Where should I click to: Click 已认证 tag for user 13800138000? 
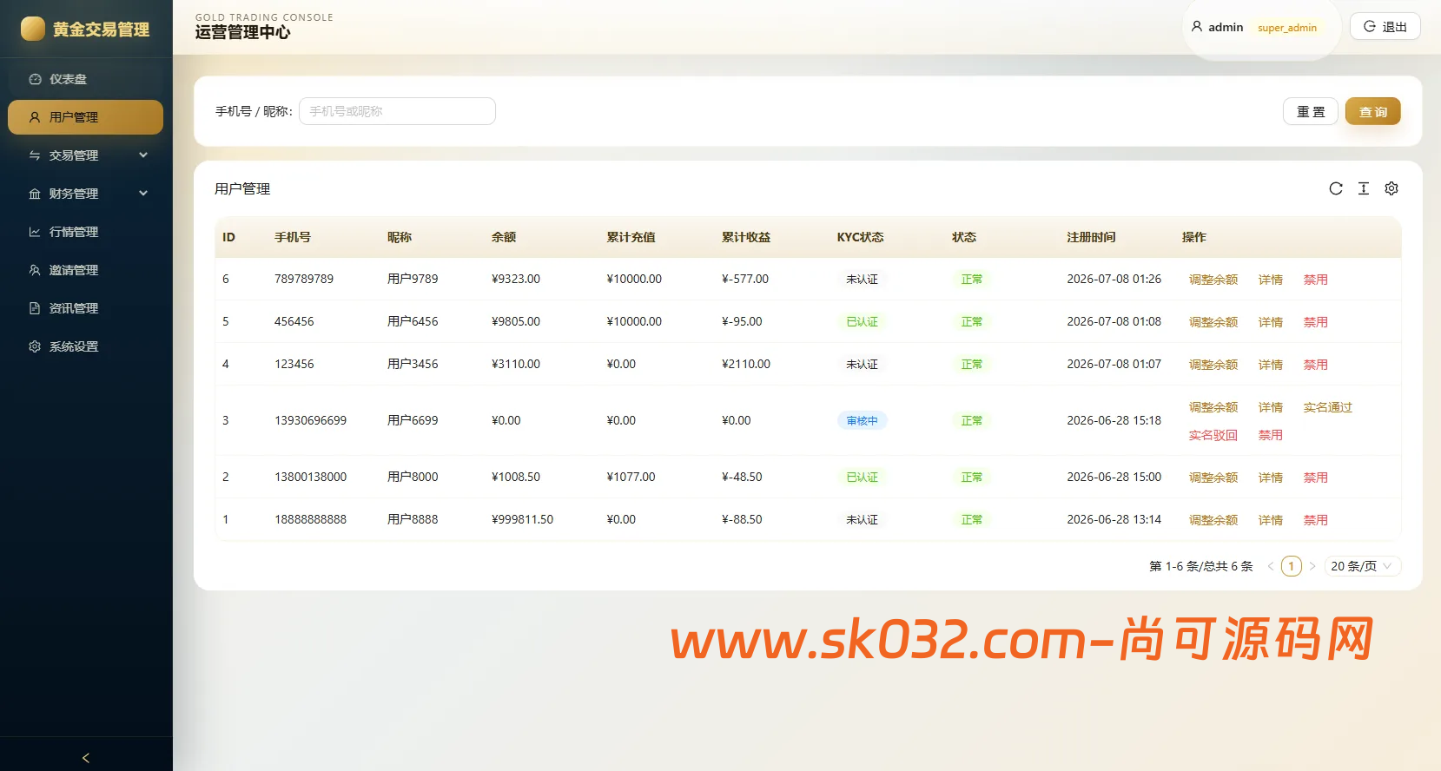point(862,478)
